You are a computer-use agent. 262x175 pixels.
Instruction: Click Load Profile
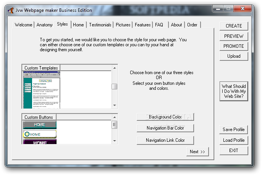234,140
